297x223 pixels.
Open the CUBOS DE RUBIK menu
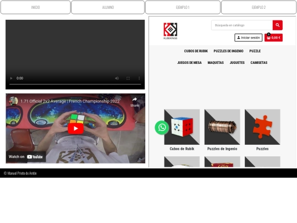coord(196,51)
